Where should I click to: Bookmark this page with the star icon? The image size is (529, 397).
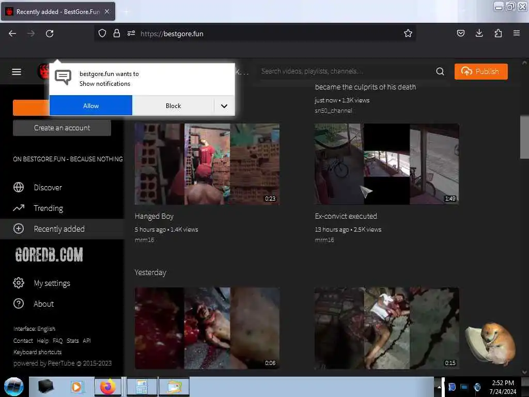(408, 34)
